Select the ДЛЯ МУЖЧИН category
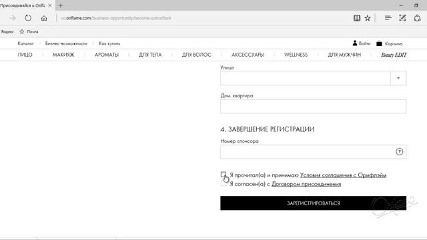 344,55
